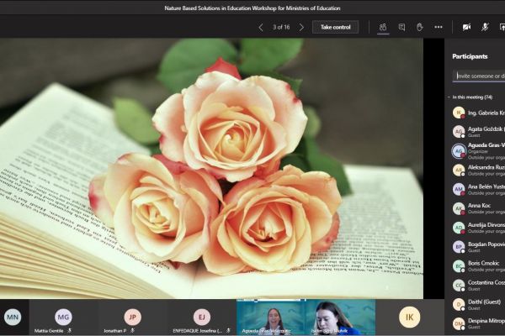The height and width of the screenshot is (336, 505).
Task: Select participant Ing. Gabriela Kr...
Action: 479,113
